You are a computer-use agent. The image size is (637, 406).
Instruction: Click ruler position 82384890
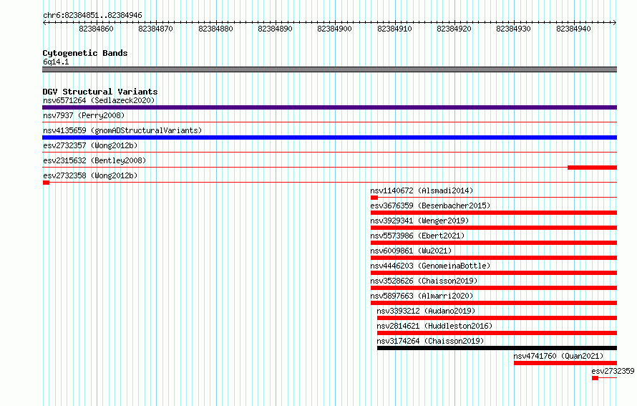click(275, 29)
